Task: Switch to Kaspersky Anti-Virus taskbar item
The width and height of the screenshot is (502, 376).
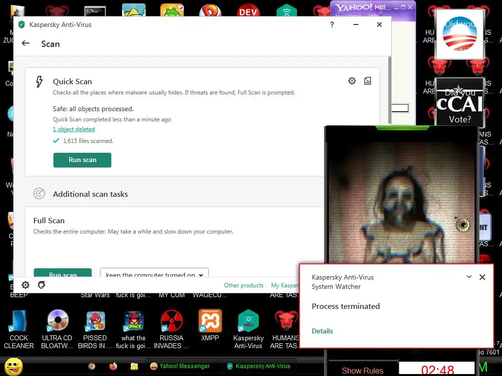Action: click(259, 366)
